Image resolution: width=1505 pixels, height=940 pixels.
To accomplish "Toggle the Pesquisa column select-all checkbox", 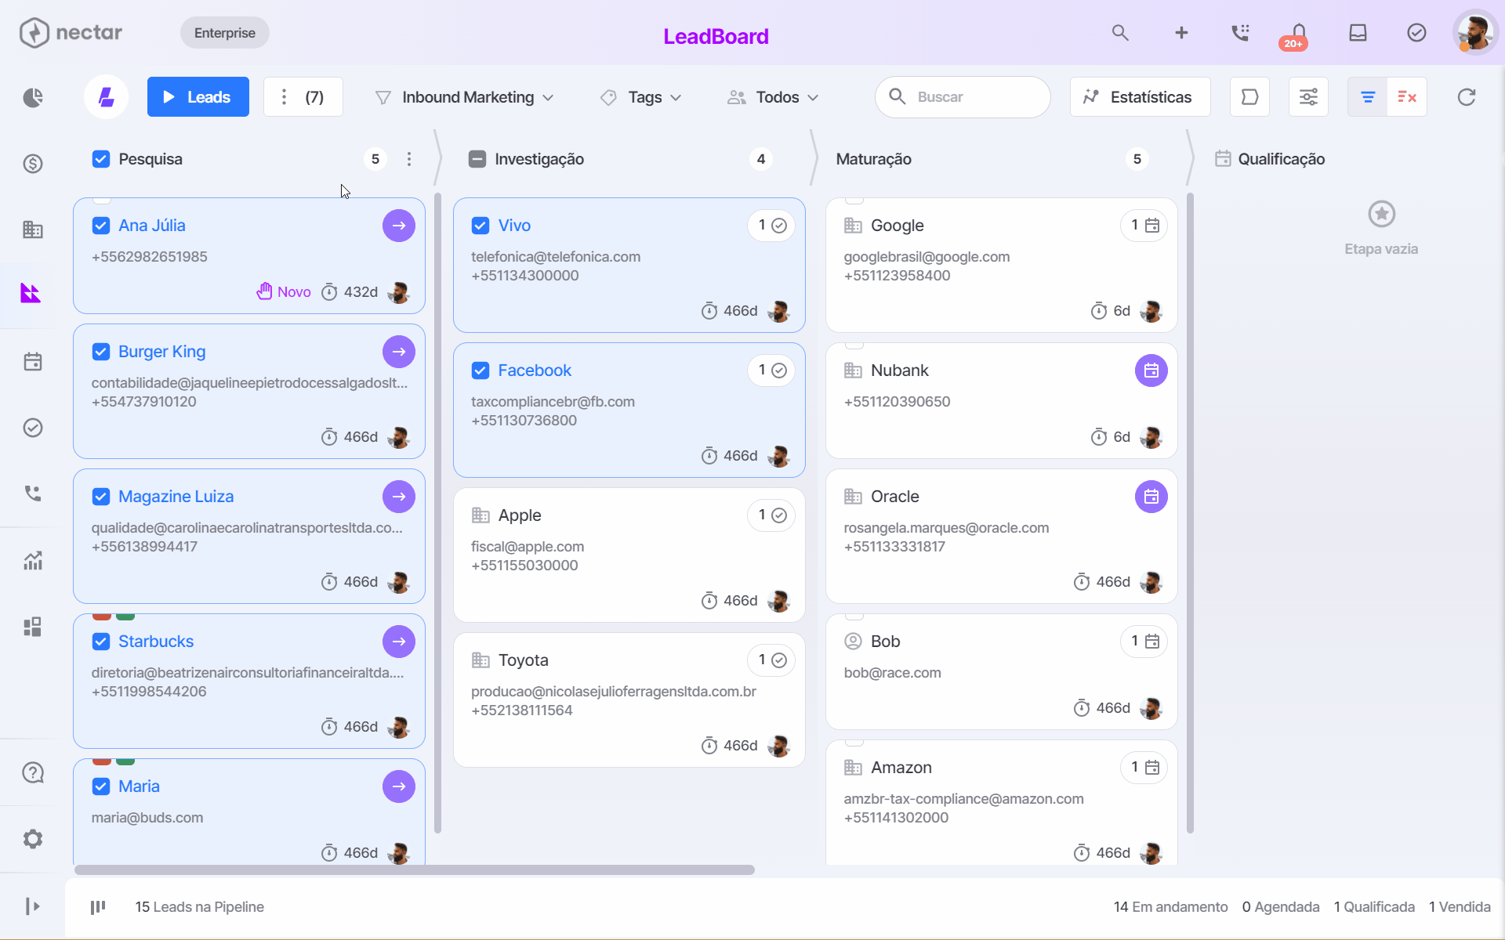I will tap(101, 159).
